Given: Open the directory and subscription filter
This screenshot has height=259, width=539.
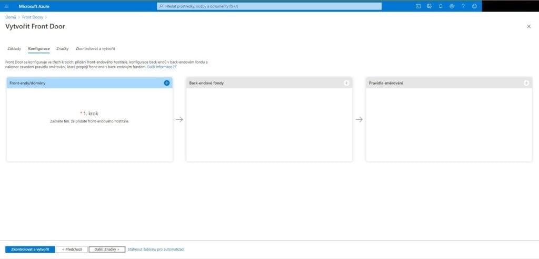Looking at the screenshot, I should click(430, 6).
